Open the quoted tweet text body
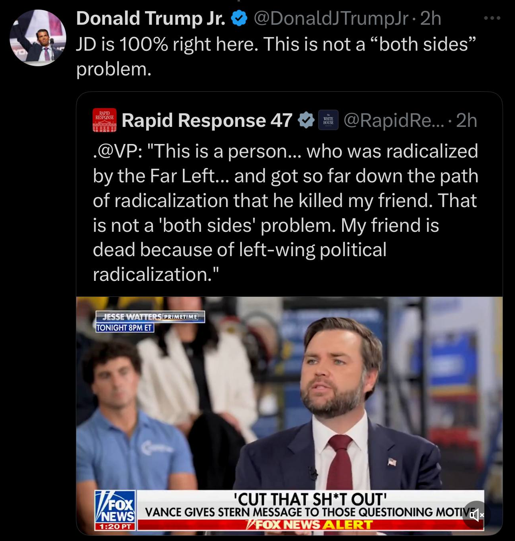 [285, 213]
